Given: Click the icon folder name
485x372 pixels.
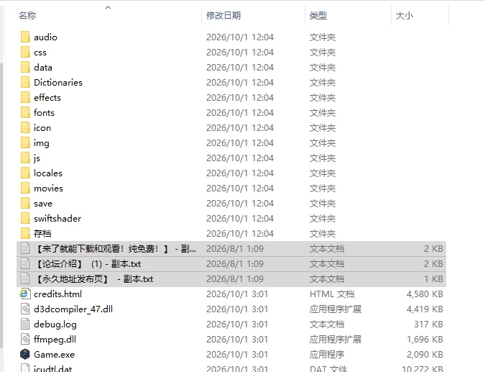Looking at the screenshot, I should click(x=42, y=128).
